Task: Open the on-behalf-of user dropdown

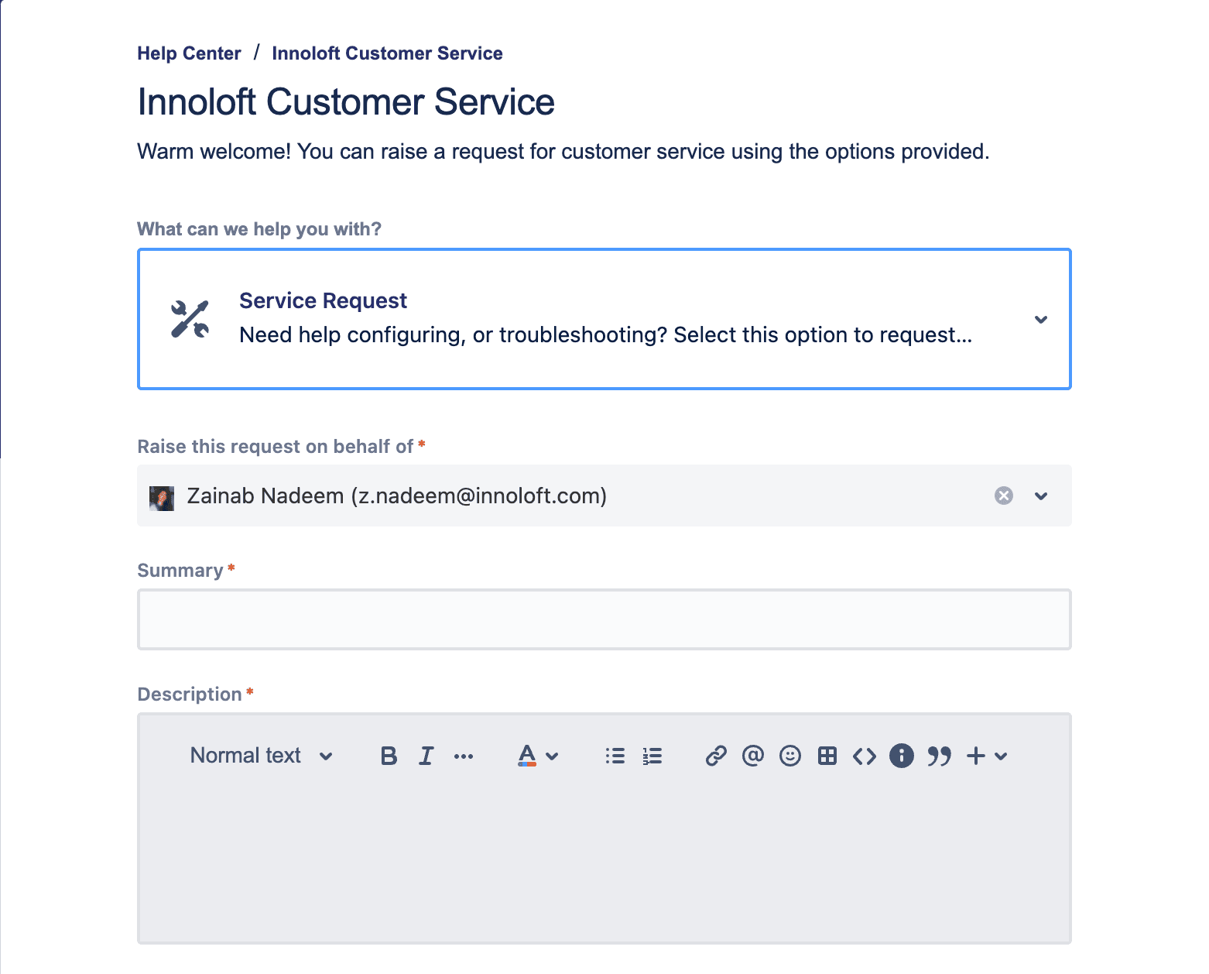Action: click(x=1041, y=496)
